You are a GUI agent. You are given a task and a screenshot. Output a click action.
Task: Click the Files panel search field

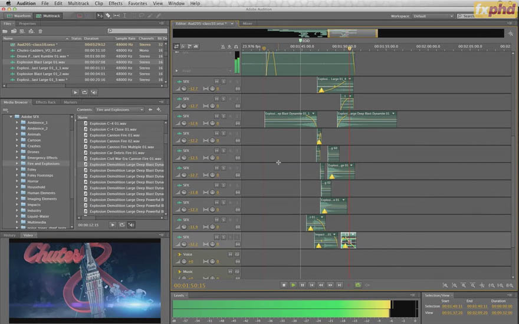tap(137, 31)
